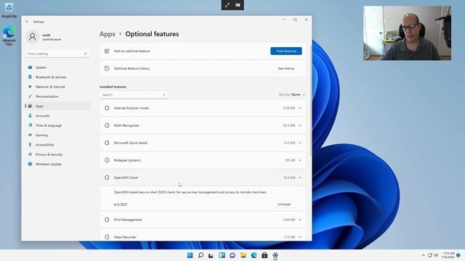Click the Add an optional feature icon
The width and height of the screenshot is (465, 261).
pyautogui.click(x=107, y=51)
